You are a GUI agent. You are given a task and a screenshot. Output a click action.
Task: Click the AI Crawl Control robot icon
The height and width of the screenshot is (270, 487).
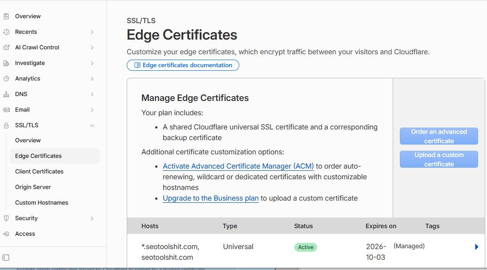[x=6, y=48]
